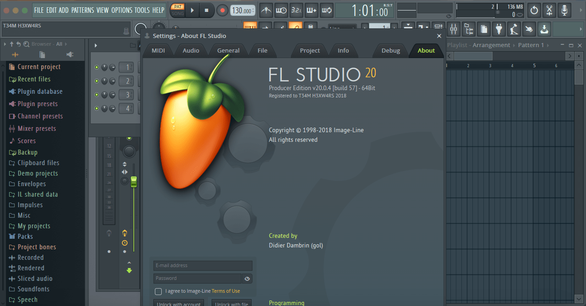The image size is (586, 306).
Task: Click the record button
Action: point(222,10)
